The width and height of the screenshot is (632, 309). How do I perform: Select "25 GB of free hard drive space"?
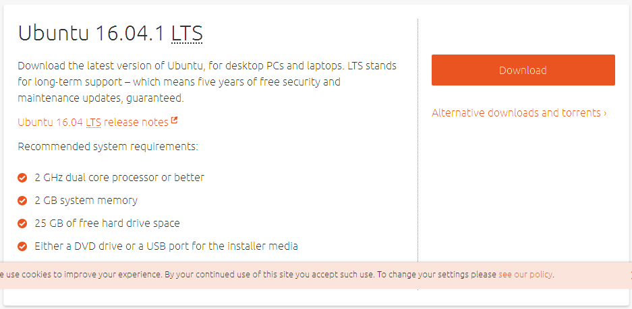107,224
